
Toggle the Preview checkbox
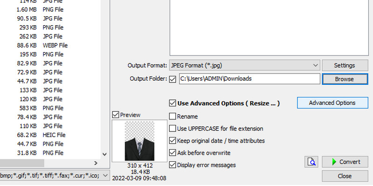coord(115,115)
